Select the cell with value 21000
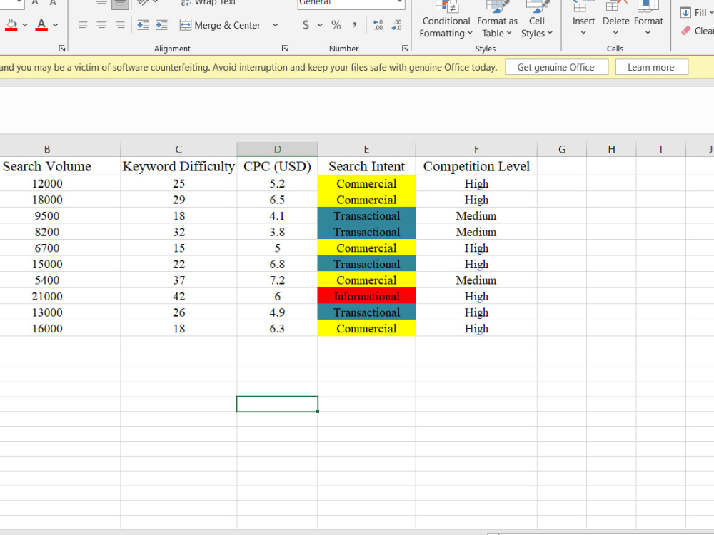This screenshot has width=714, height=535. pyautogui.click(x=60, y=297)
